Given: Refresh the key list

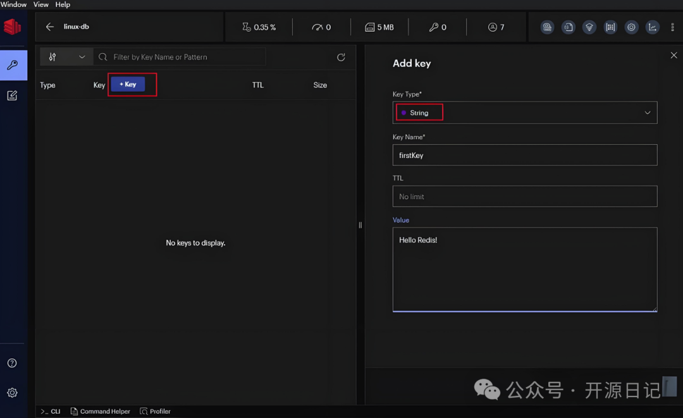Looking at the screenshot, I should click(341, 57).
